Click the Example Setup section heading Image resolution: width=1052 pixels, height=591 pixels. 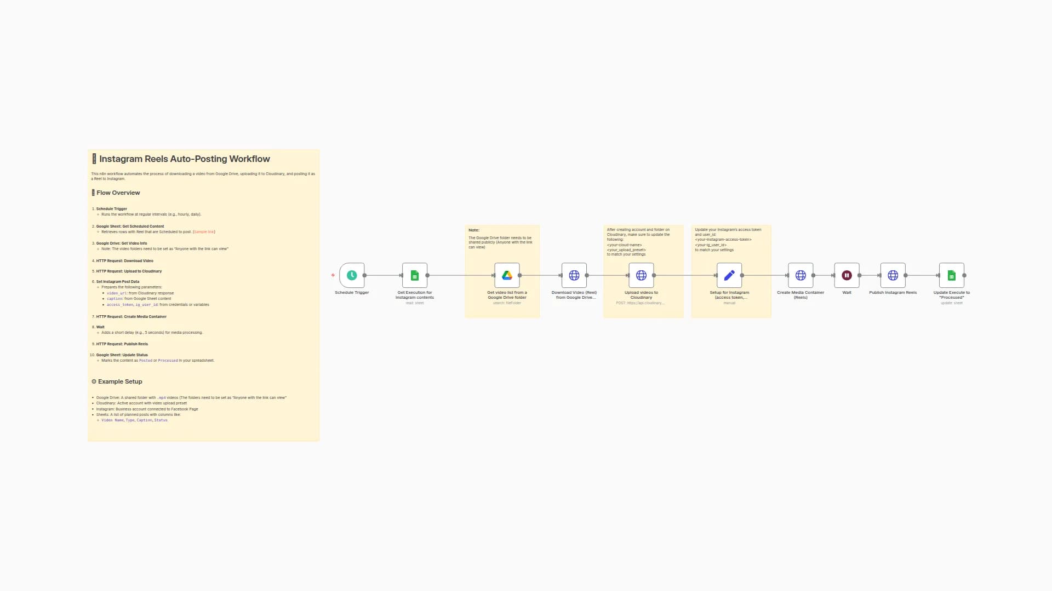click(x=119, y=381)
